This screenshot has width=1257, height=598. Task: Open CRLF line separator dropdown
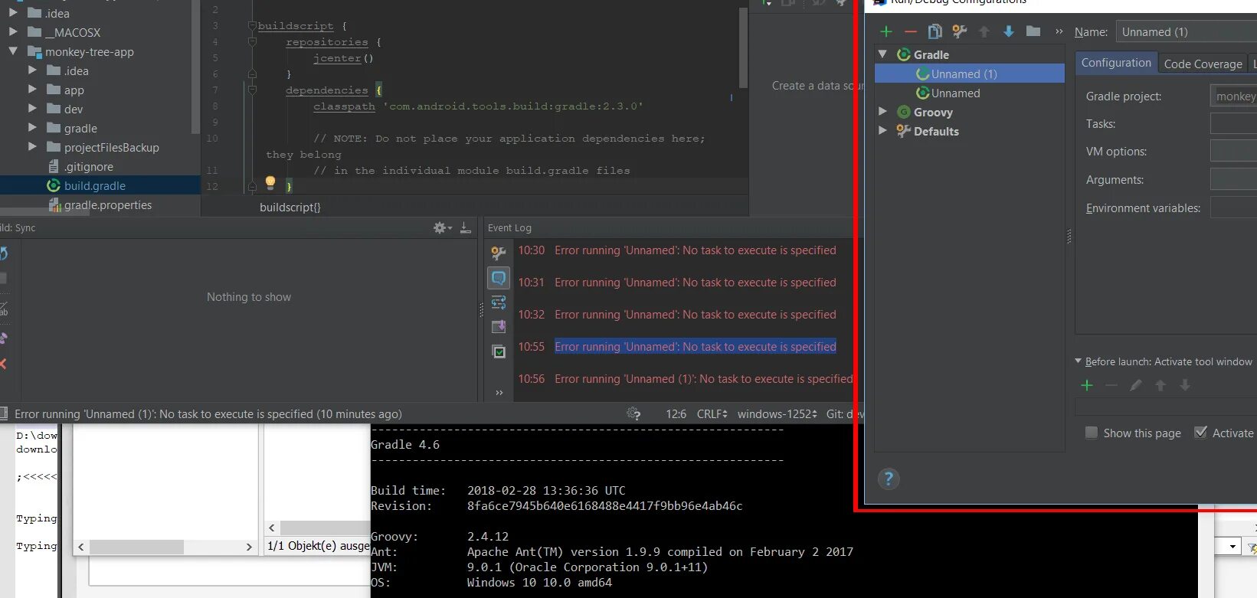[x=712, y=413]
